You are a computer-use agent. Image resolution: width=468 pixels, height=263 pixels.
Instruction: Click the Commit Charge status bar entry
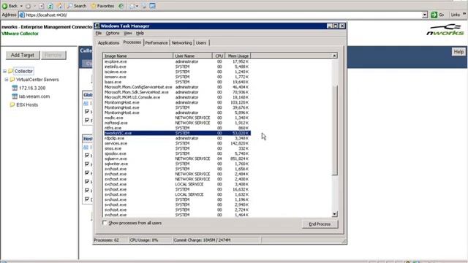coord(216,240)
